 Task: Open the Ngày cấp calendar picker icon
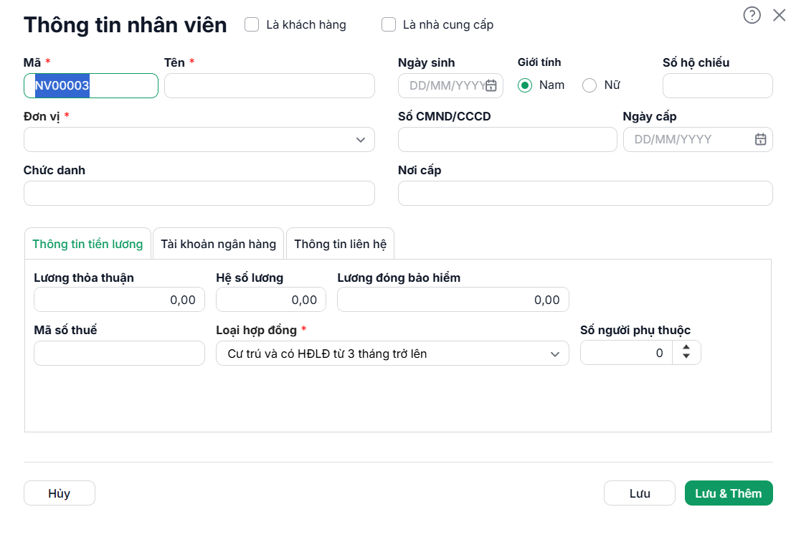[x=760, y=139]
